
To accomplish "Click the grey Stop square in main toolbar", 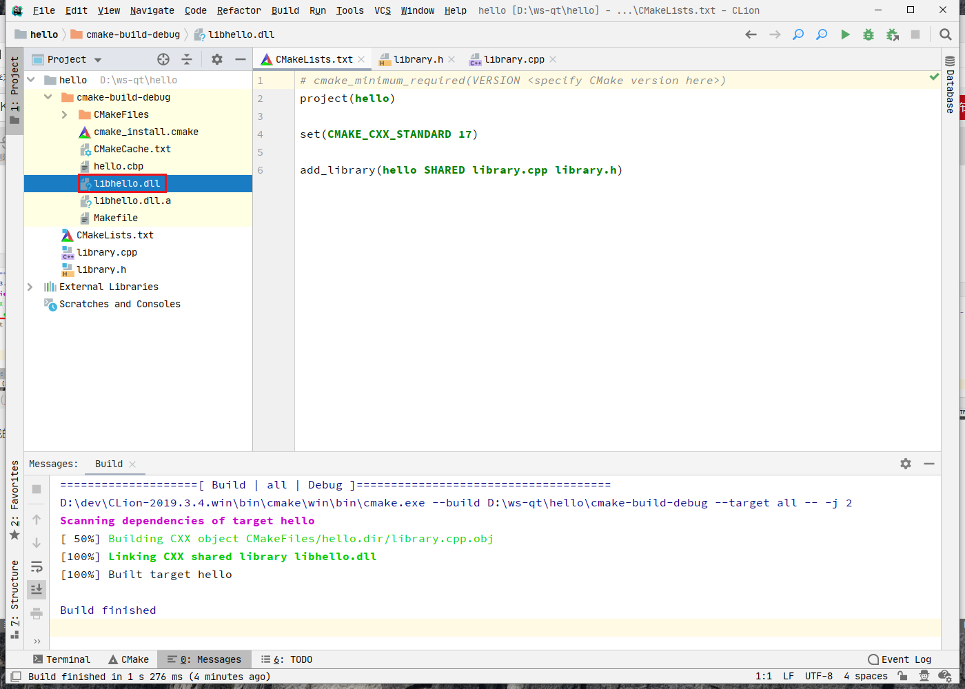I will pos(915,34).
